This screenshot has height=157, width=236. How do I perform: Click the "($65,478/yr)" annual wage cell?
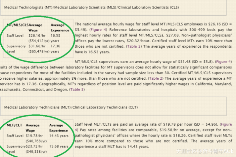39,52
